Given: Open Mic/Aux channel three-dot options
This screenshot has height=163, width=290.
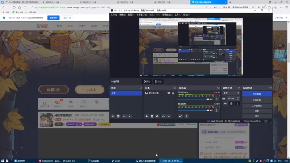Looking at the screenshot, I should [217, 99].
